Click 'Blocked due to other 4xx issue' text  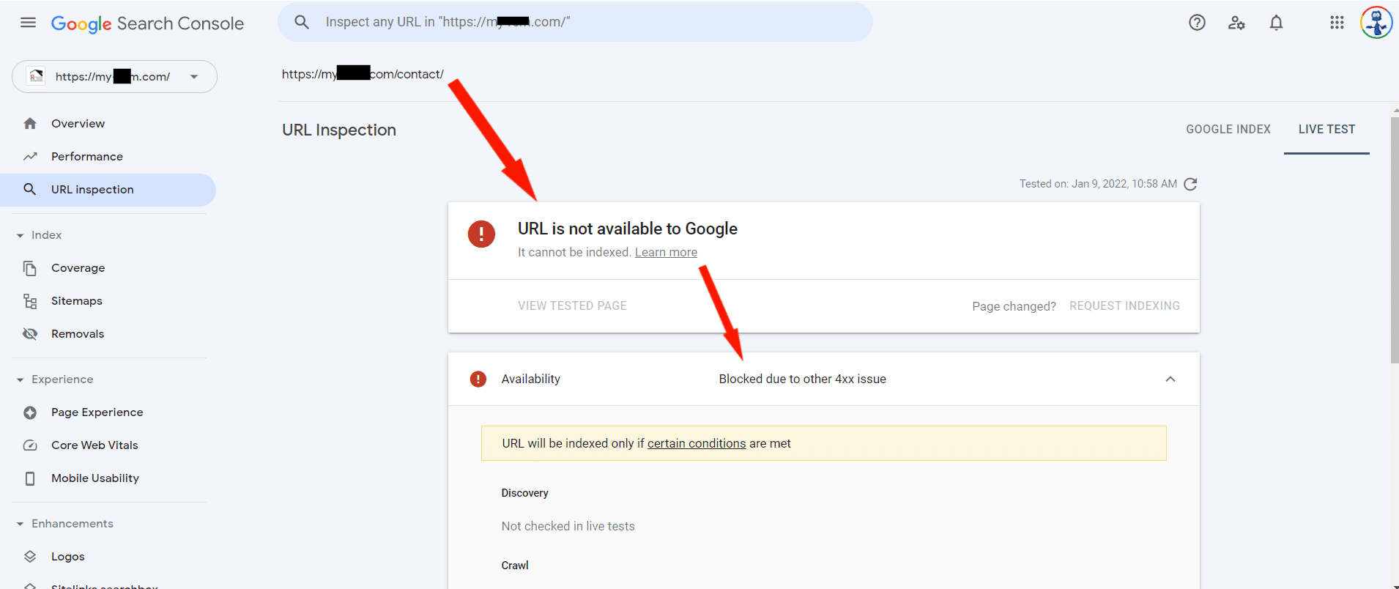(802, 379)
